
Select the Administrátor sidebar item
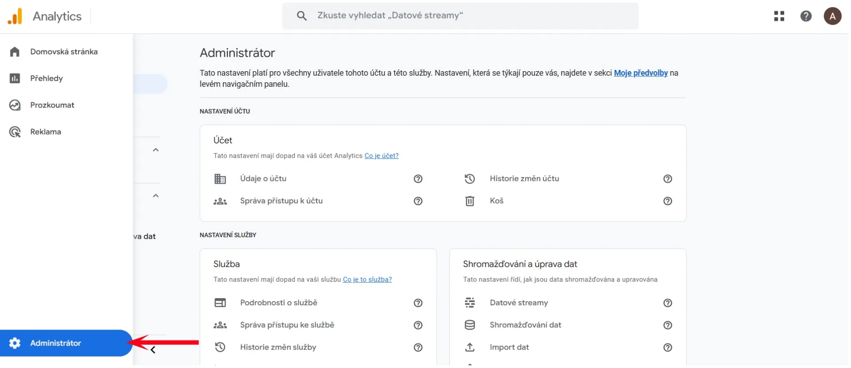tap(66, 343)
